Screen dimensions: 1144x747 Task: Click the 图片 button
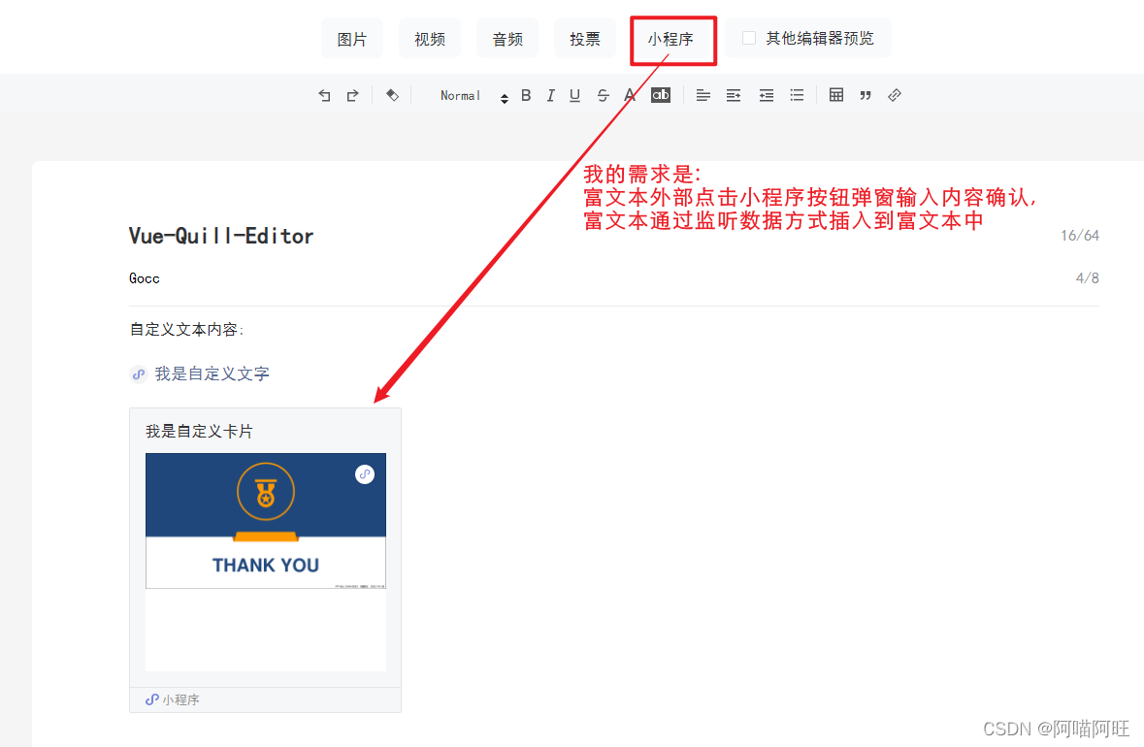point(351,39)
